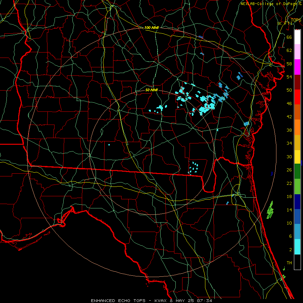Click the isolated cyan pixel west of center

[109, 144]
